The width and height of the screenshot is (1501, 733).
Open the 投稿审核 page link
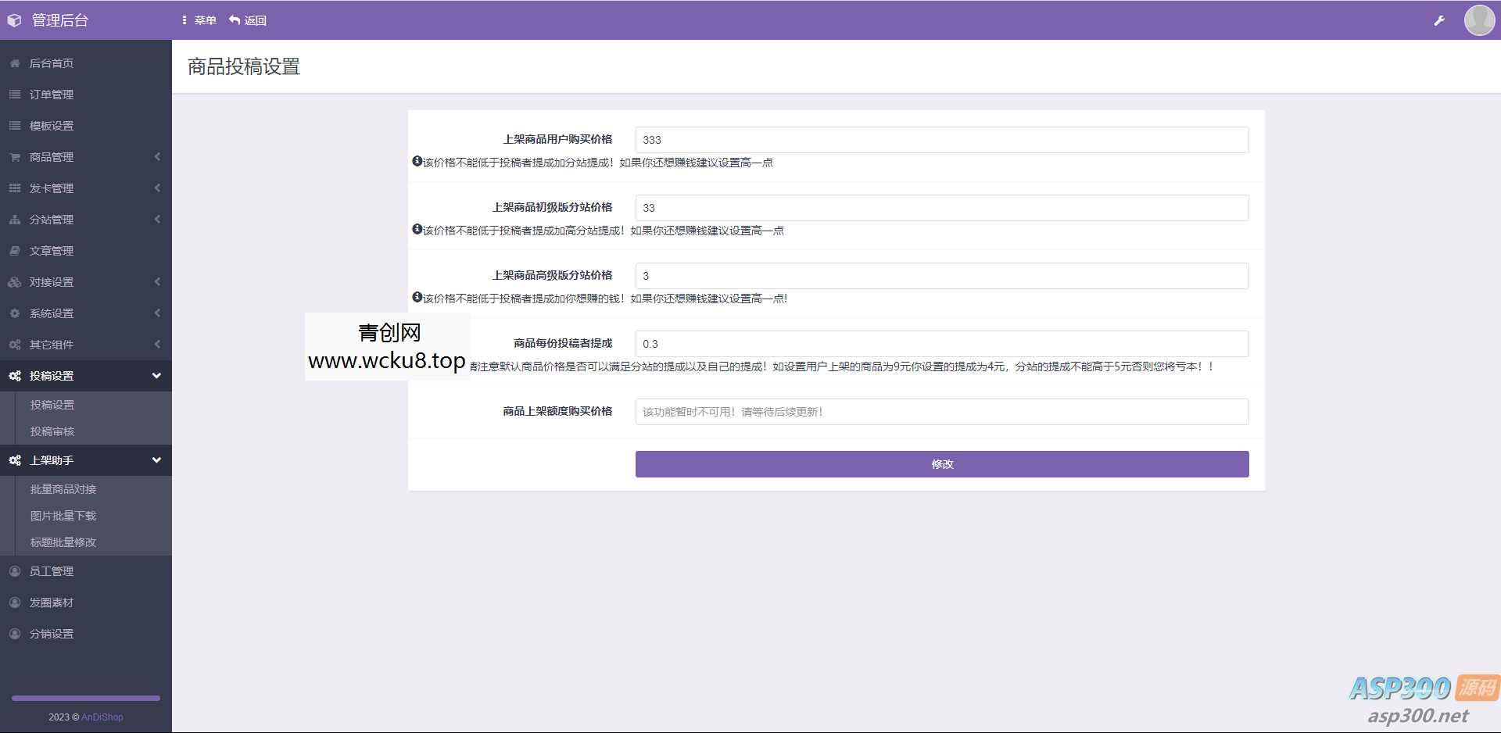click(51, 431)
